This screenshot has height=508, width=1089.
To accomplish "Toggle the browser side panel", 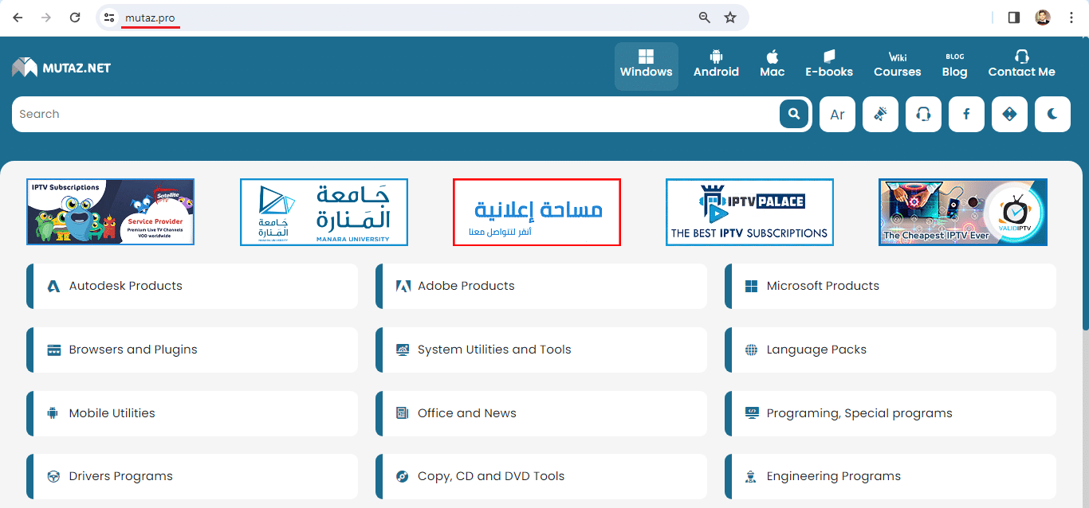I will [1014, 18].
